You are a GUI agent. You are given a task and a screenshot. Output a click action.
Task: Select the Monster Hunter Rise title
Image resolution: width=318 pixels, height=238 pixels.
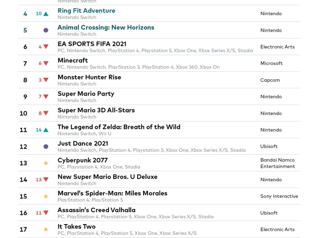(x=89, y=77)
